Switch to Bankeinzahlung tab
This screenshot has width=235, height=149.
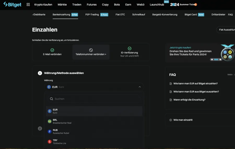click(65, 15)
